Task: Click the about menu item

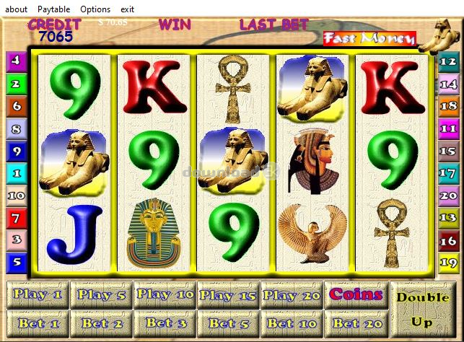Action: click(17, 9)
